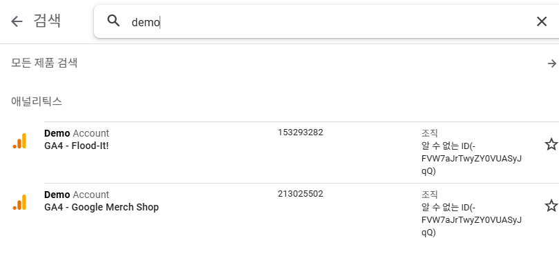Favorite GA4 - Flood-It! with the star

tap(551, 144)
